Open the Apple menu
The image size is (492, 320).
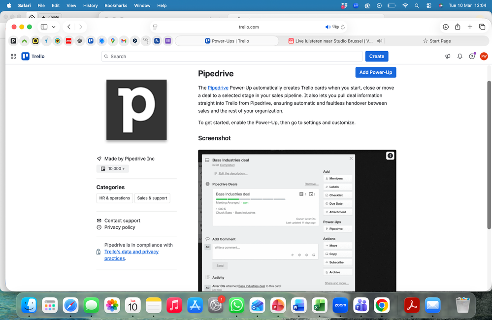(9, 5)
